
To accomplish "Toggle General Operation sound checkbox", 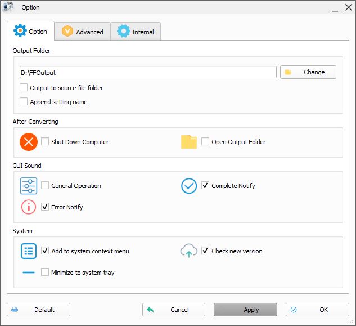I will [45, 185].
